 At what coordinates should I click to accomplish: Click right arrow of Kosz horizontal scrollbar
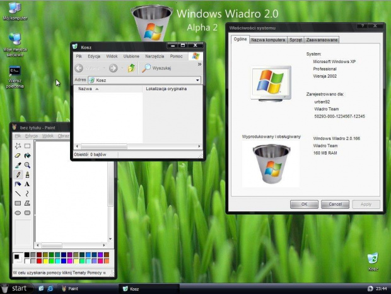click(x=199, y=146)
